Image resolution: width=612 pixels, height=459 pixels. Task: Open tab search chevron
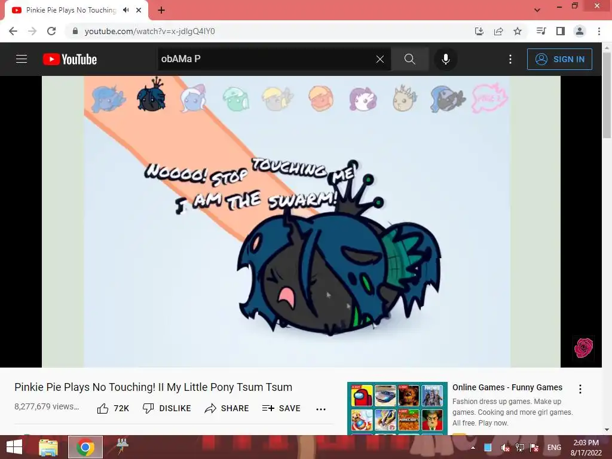click(x=537, y=10)
